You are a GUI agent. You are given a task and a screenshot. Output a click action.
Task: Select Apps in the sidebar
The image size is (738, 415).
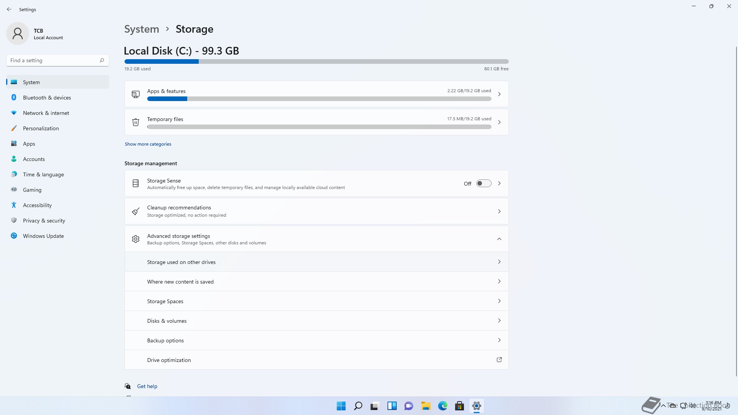(x=58, y=144)
